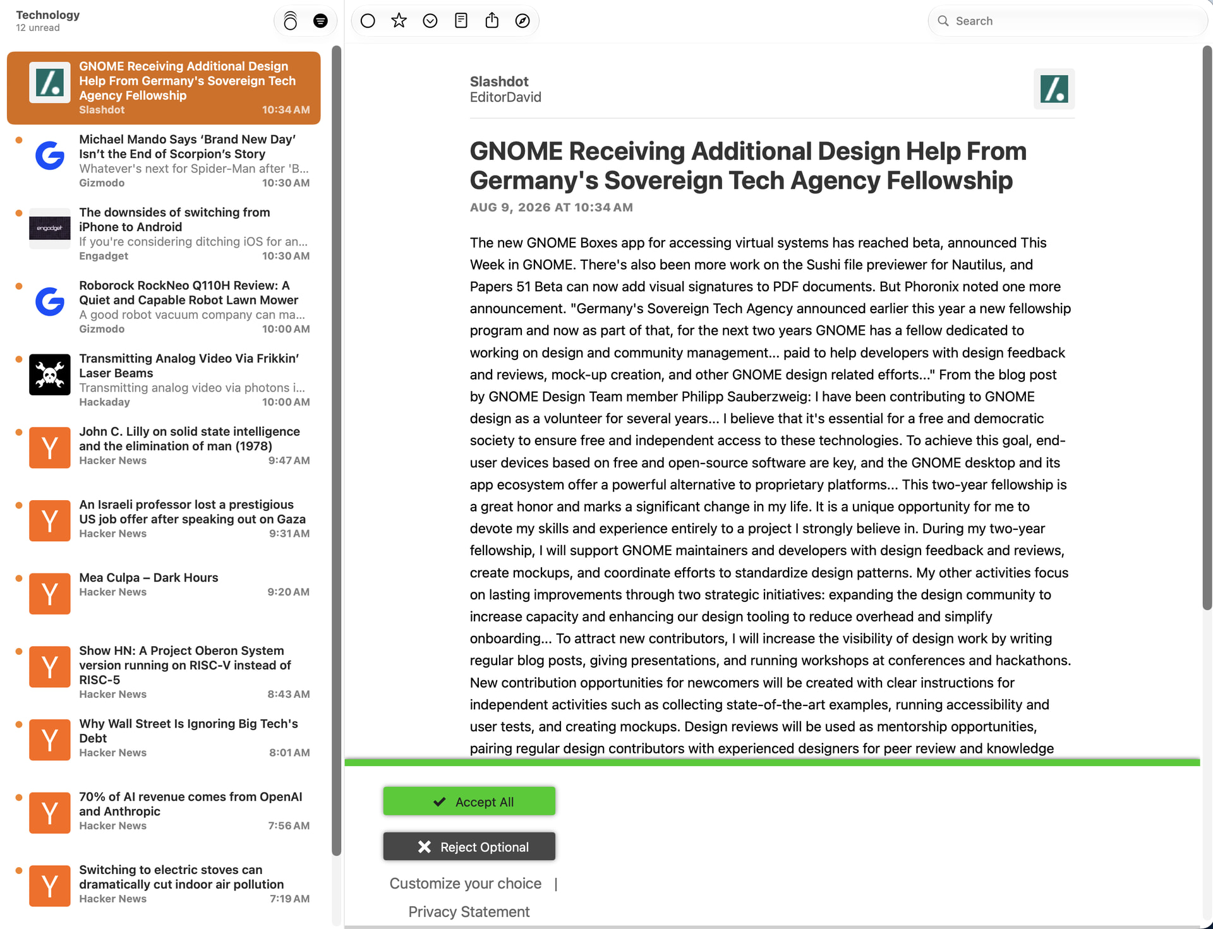Open the article list filter icon
This screenshot has height=929, width=1213.
click(320, 21)
